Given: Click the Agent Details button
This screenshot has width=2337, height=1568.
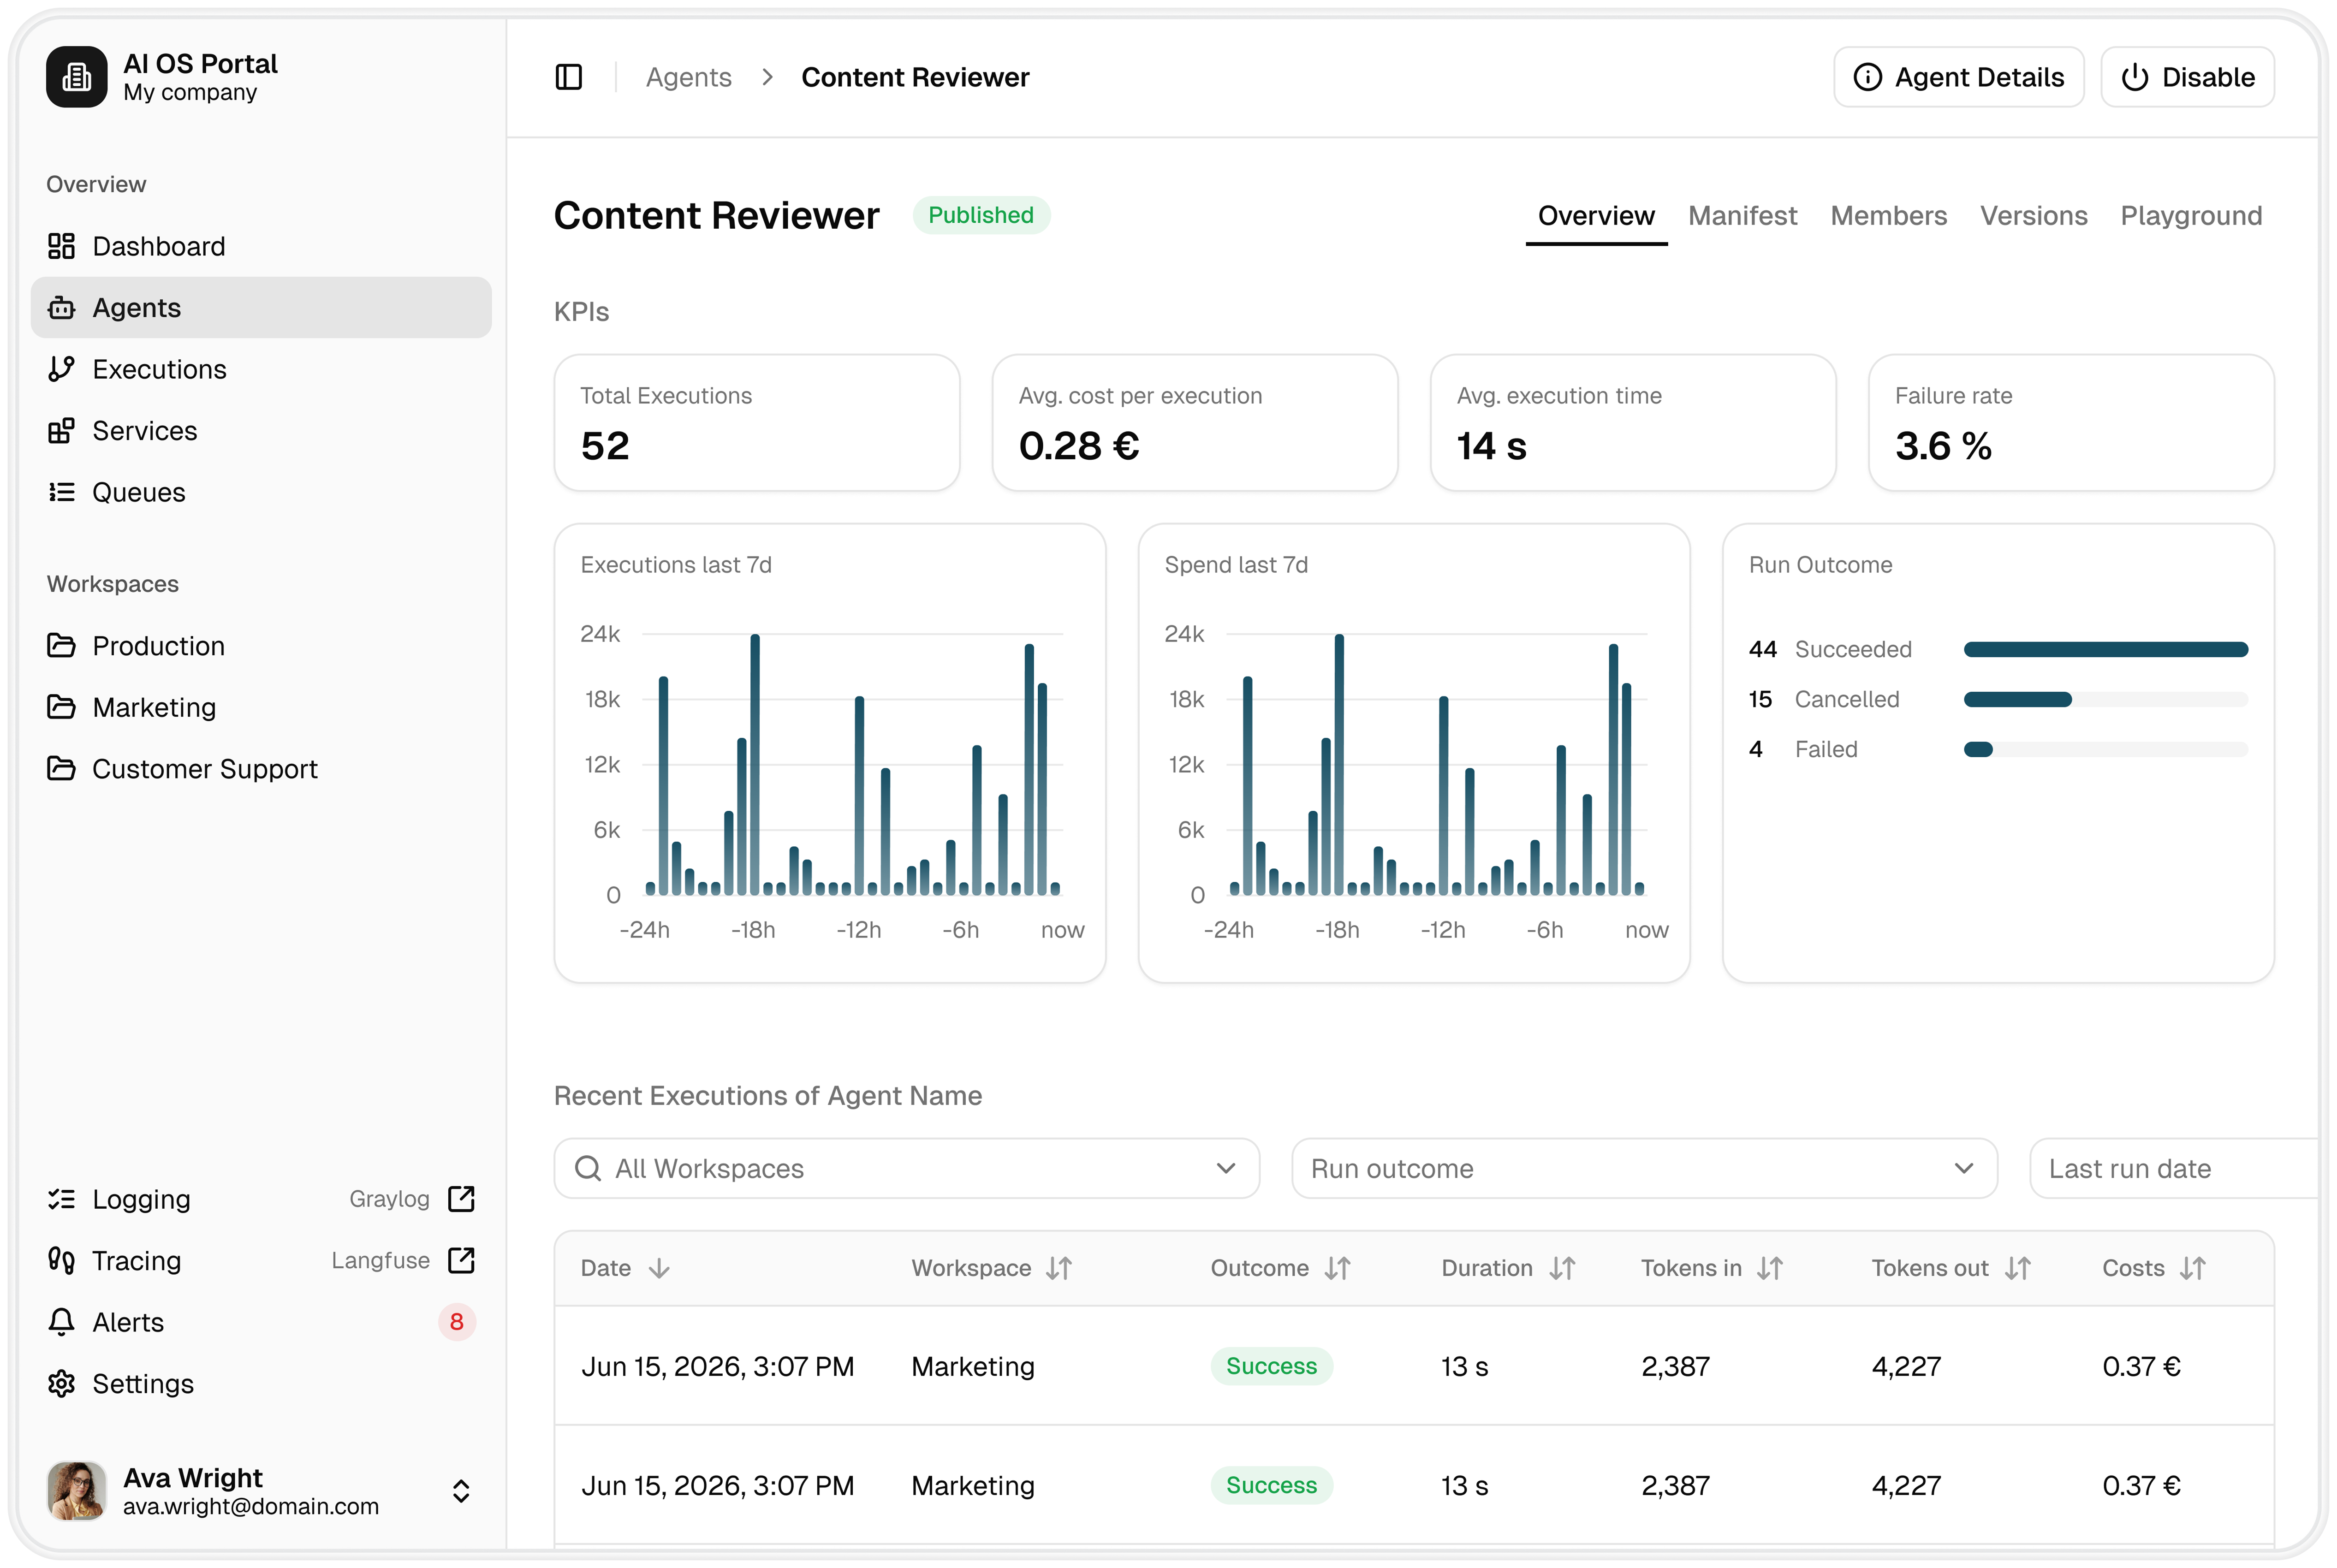Looking at the screenshot, I should [1958, 77].
